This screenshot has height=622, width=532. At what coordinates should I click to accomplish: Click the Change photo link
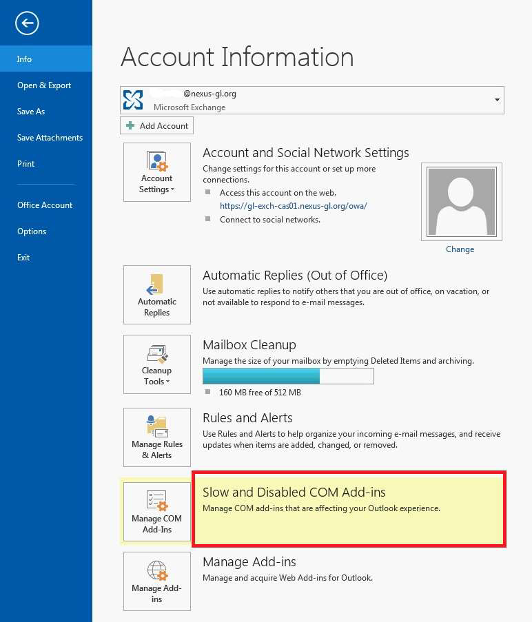460,249
